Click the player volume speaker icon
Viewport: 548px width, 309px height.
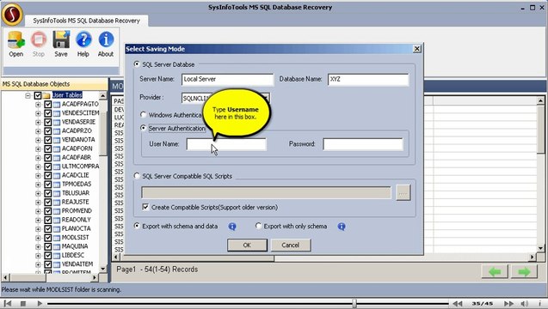tap(524, 304)
